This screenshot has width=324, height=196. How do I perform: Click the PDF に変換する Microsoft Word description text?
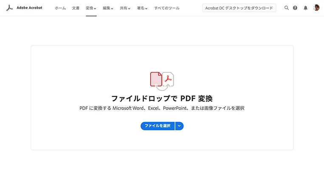pyautogui.click(x=162, y=108)
